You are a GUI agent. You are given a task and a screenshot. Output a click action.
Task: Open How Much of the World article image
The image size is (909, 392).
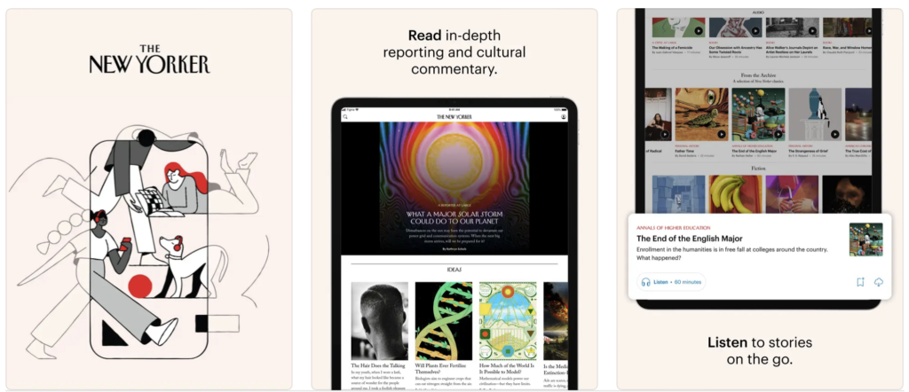(x=508, y=321)
